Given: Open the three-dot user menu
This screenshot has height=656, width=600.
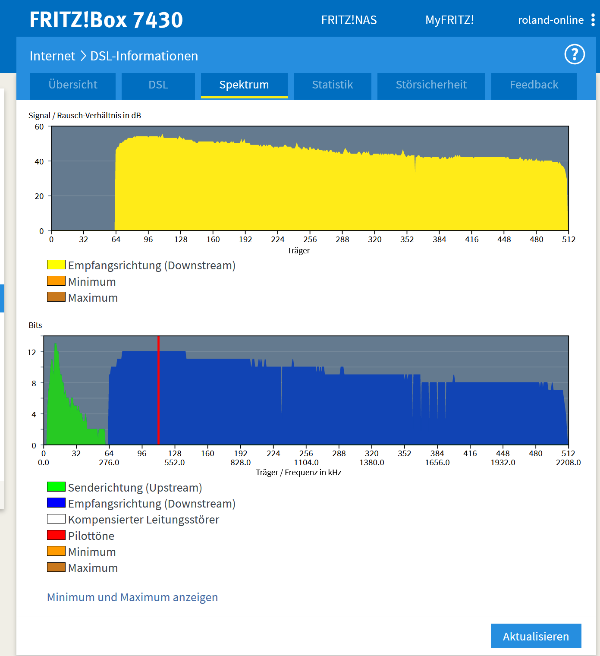Looking at the screenshot, I should click(x=593, y=20).
